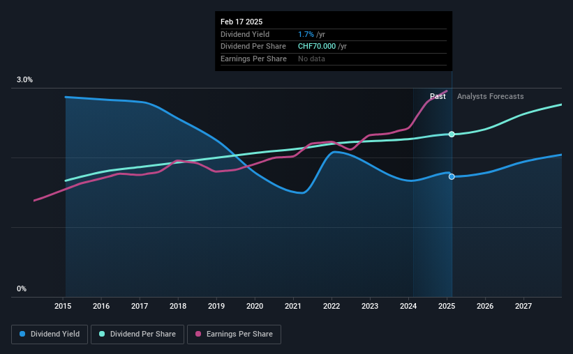This screenshot has height=354, width=573.
Task: Toggle the Dividend Per Share legend button
Action: tap(137, 334)
